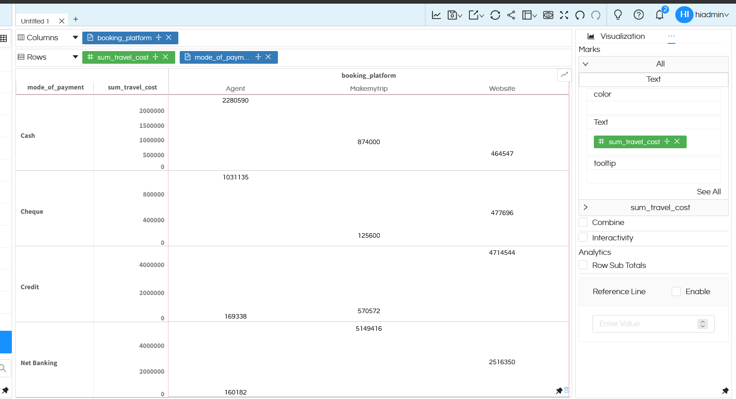Click the Net Banking row label
The height and width of the screenshot is (399, 736).
[39, 363]
